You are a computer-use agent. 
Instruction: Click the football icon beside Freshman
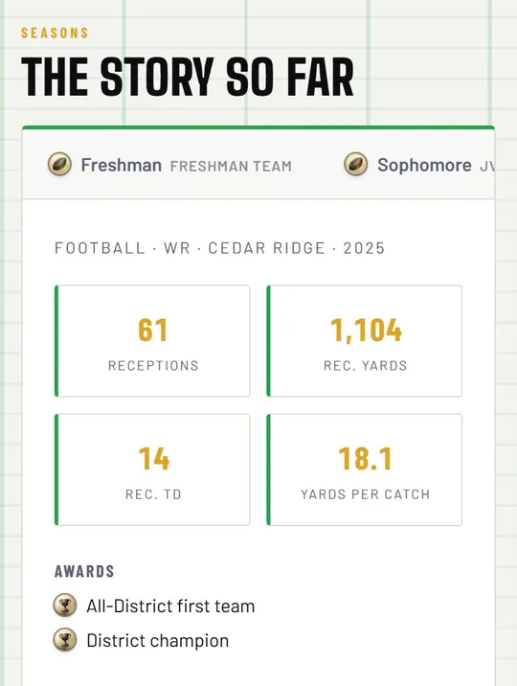point(59,164)
